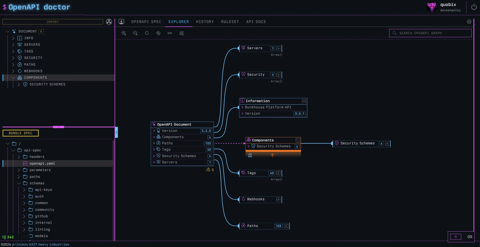Open the HISTORY tab

205,22
